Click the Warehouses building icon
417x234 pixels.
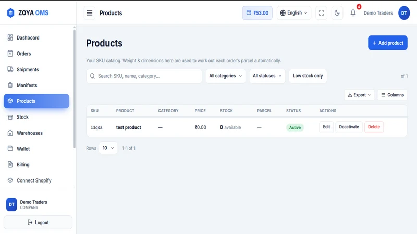[10, 133]
